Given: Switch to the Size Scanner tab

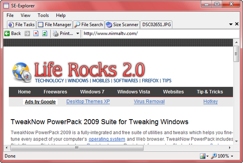Looking at the screenshot, I should [122, 24].
